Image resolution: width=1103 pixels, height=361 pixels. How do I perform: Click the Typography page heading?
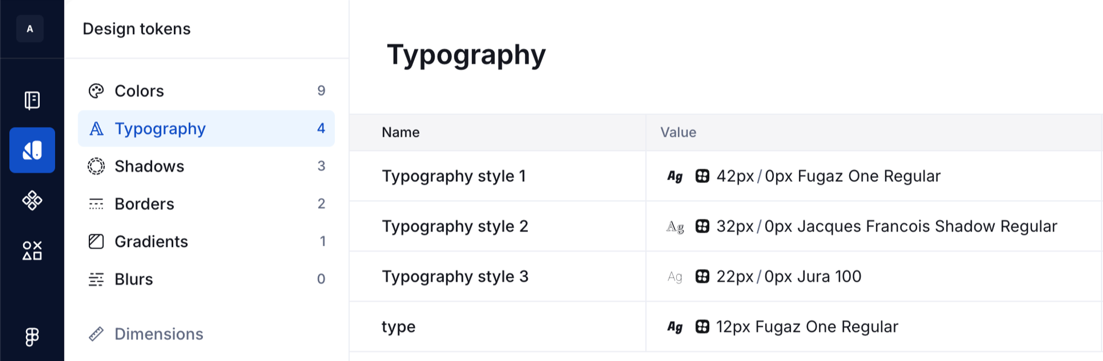467,56
